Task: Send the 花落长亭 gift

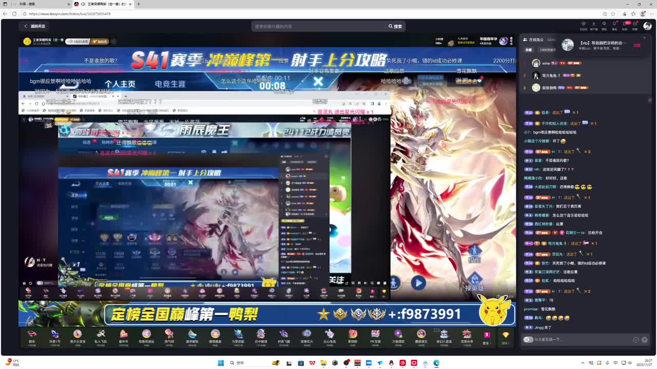Action: (467, 336)
